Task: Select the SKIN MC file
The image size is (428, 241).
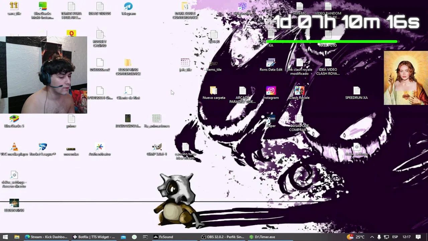Action: click(x=299, y=9)
